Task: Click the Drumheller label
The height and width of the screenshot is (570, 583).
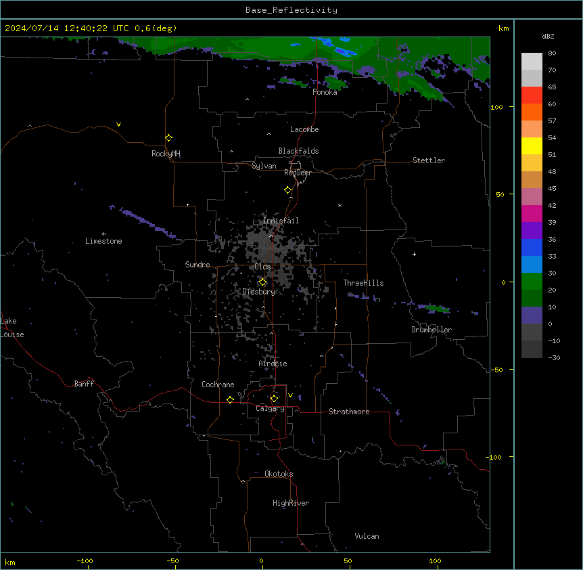Action: pyautogui.click(x=432, y=330)
